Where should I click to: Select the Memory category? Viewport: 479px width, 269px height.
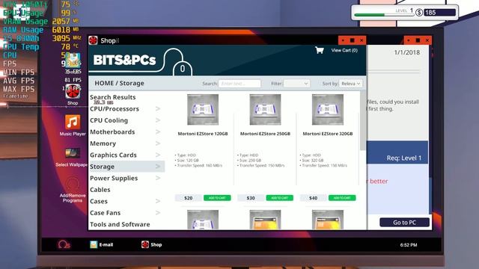[103, 143]
